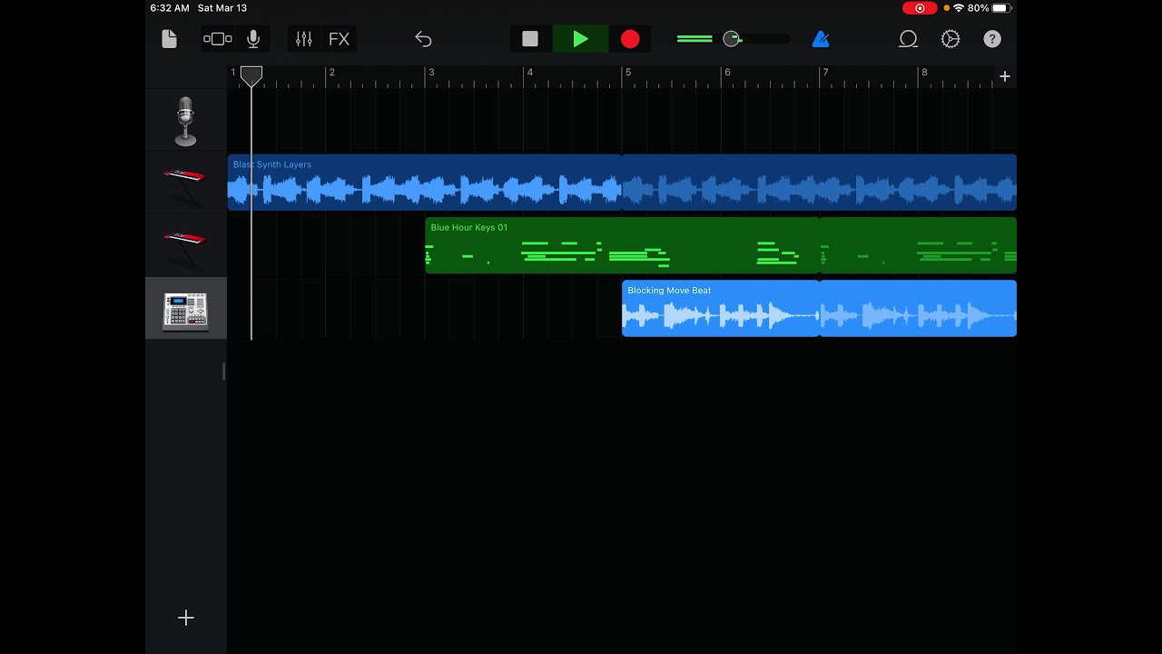Tap the screen recording red indicator

[x=920, y=8]
